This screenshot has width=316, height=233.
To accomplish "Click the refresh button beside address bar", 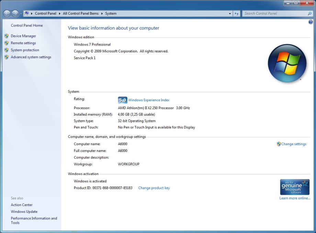I will (237, 14).
